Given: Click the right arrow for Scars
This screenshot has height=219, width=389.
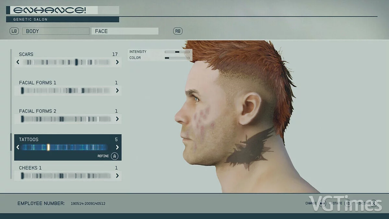Looking at the screenshot, I should (x=117, y=62).
